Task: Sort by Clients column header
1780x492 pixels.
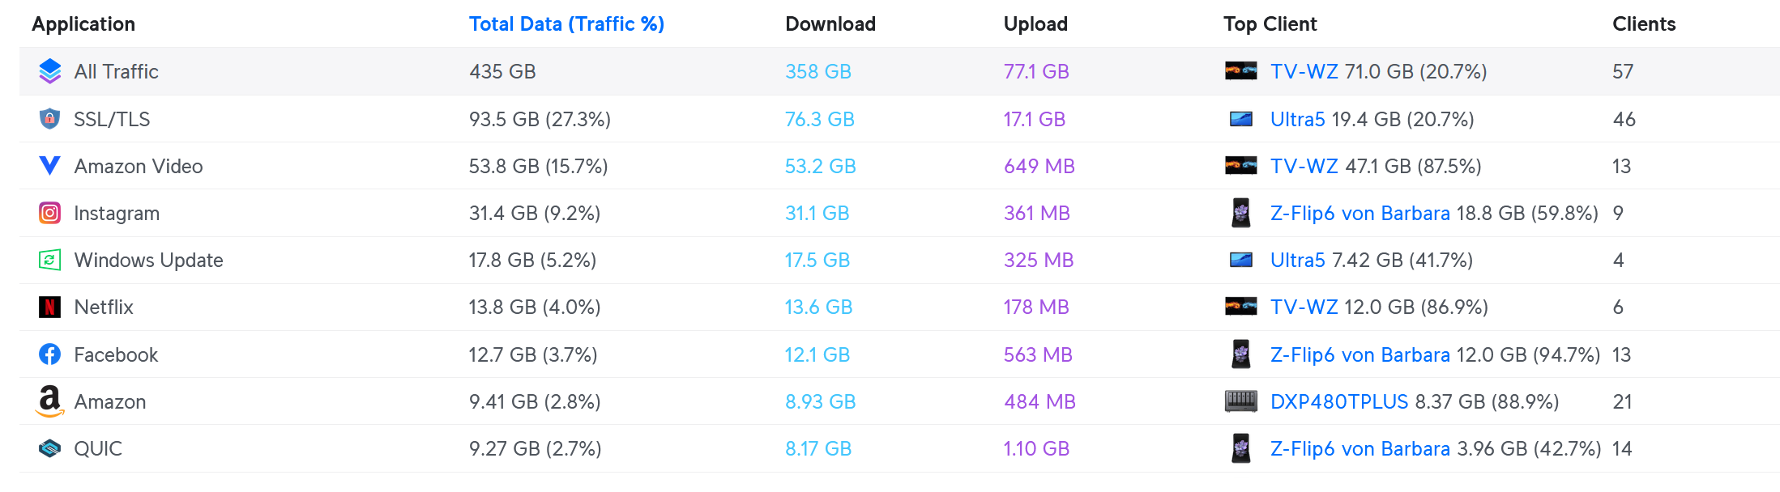Action: click(x=1643, y=24)
